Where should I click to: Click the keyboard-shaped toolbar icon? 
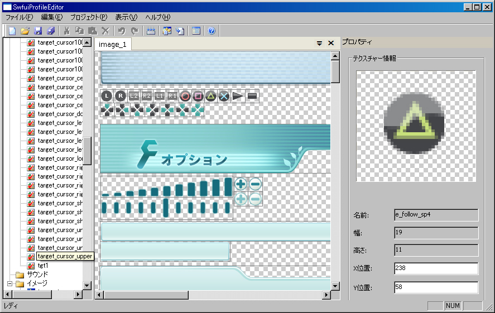pyautogui.click(x=151, y=31)
